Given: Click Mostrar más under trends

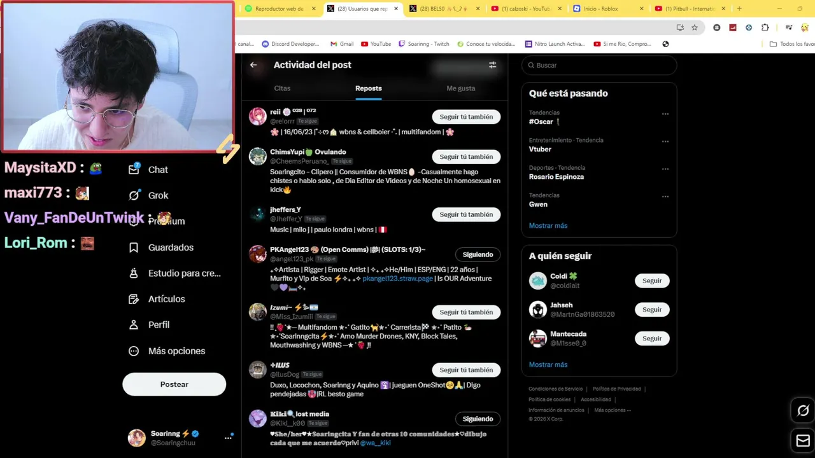Looking at the screenshot, I should click(x=548, y=226).
